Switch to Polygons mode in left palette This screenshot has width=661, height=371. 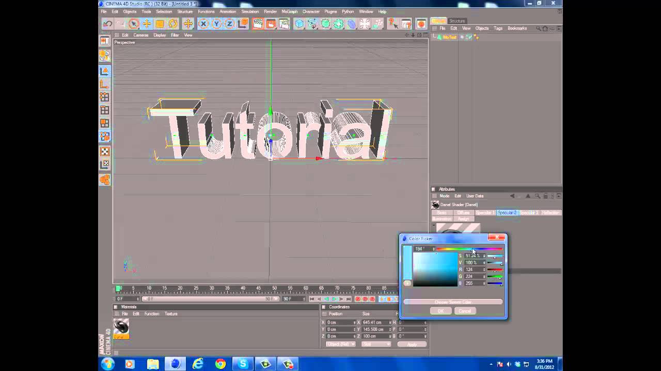click(104, 123)
